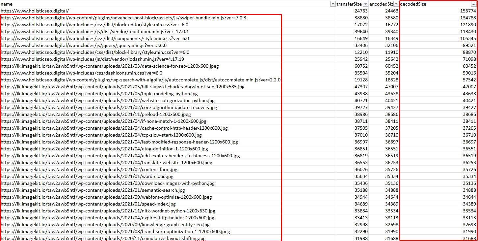Screen dimensions: 478x241
Task: Select the tcp-slow-start image URL cell
Action: pos(168,135)
